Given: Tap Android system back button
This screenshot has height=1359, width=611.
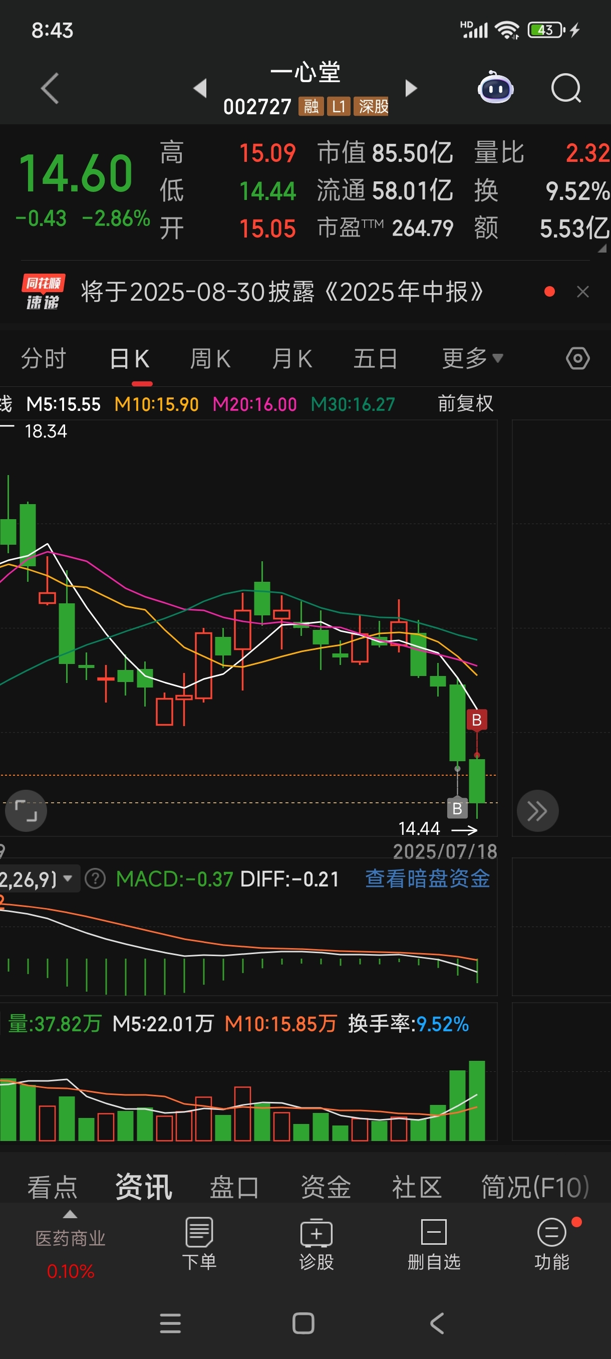Looking at the screenshot, I should [x=437, y=1323].
